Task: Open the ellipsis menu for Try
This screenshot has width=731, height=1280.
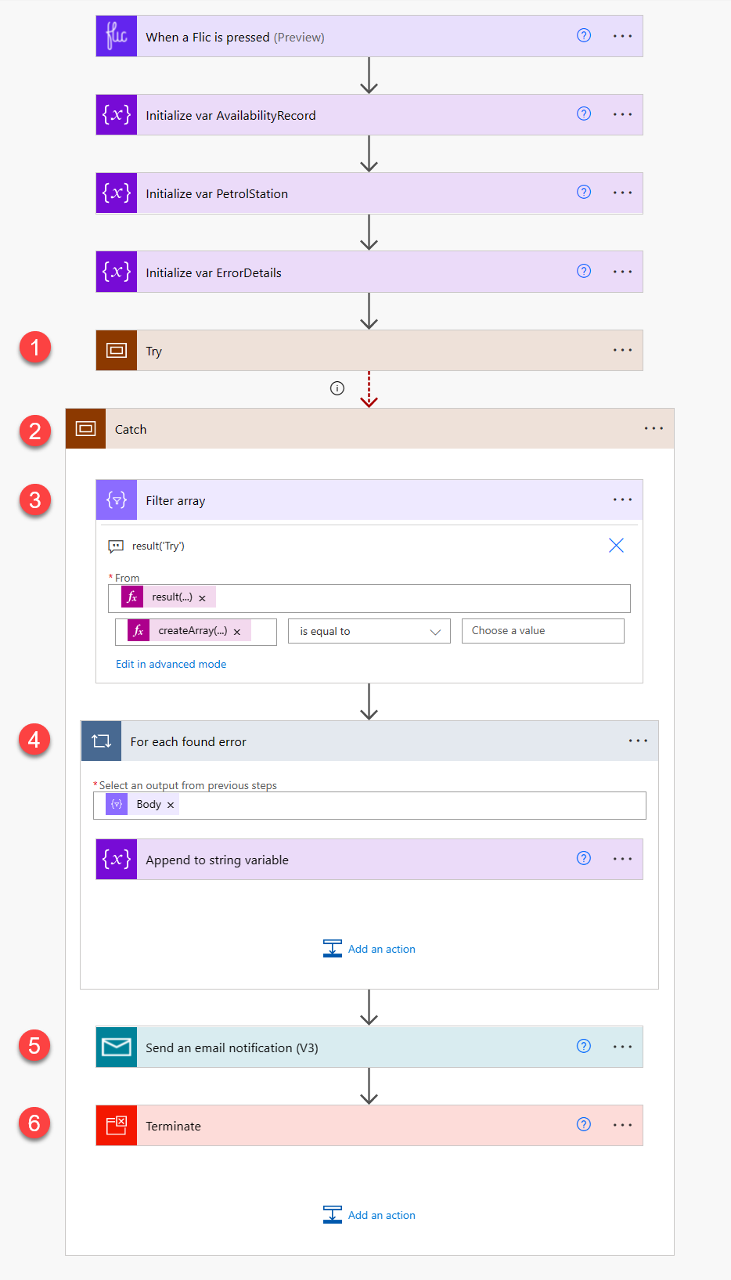Action: (622, 351)
